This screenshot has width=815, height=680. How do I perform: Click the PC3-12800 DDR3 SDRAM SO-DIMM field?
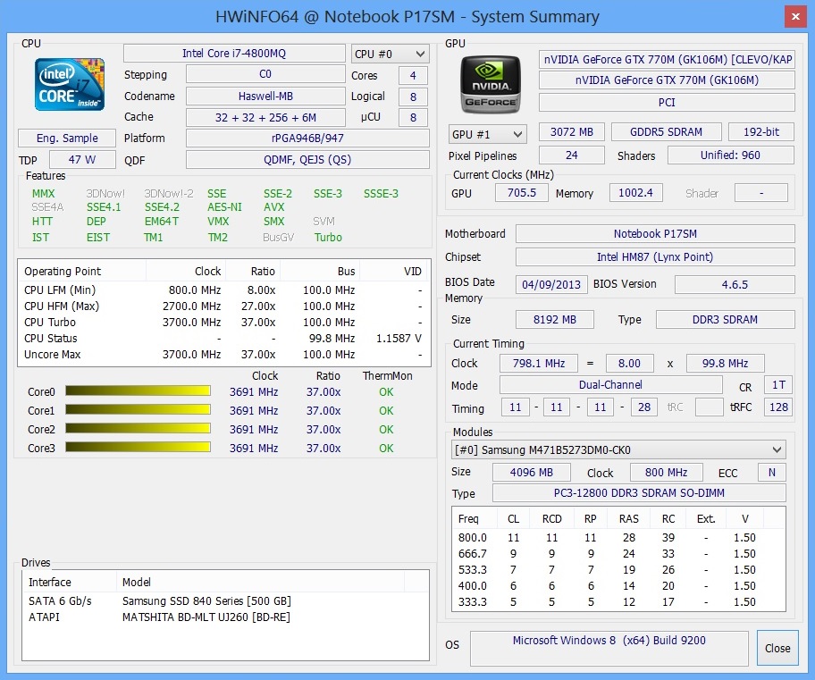639,493
